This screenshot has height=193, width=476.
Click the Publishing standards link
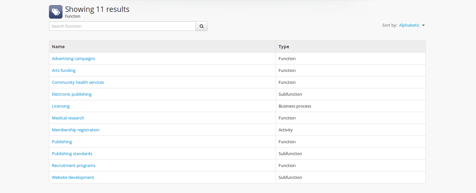72,154
